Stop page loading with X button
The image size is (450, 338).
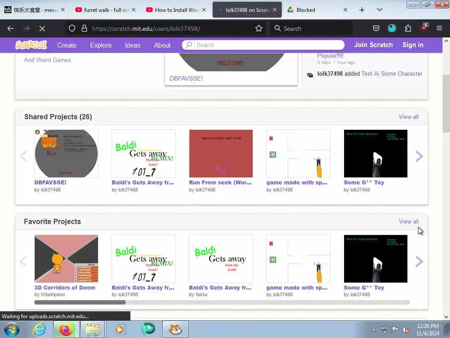click(42, 29)
